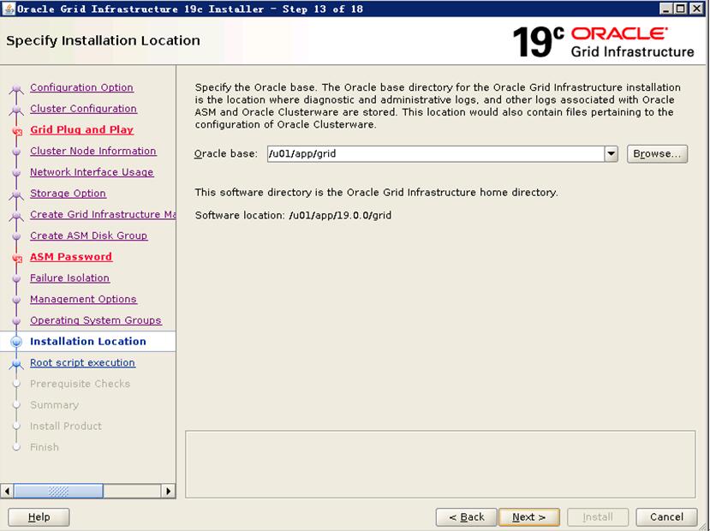
Task: Open Network Interface Usage step
Action: pyautogui.click(x=92, y=172)
